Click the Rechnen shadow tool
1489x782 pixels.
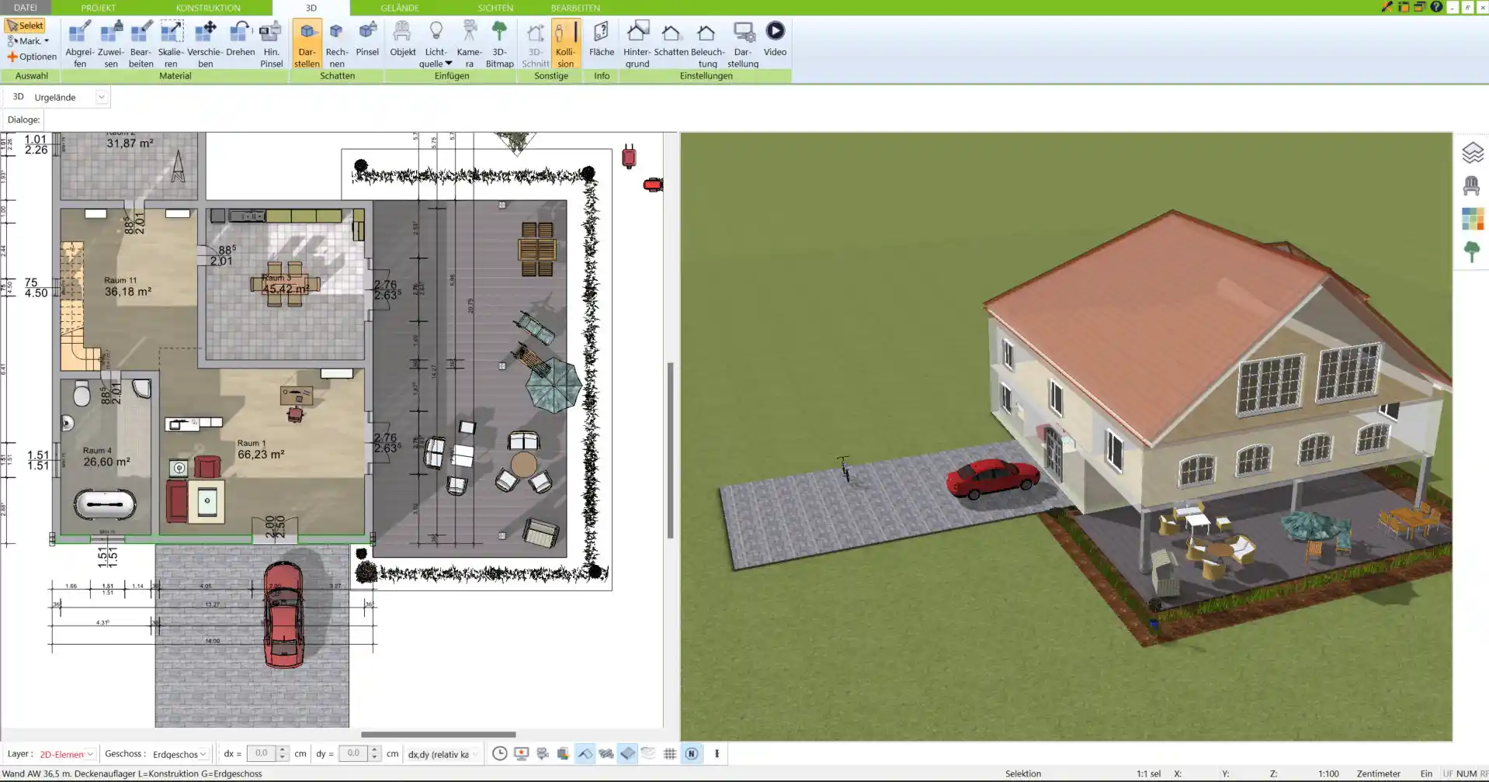[336, 44]
